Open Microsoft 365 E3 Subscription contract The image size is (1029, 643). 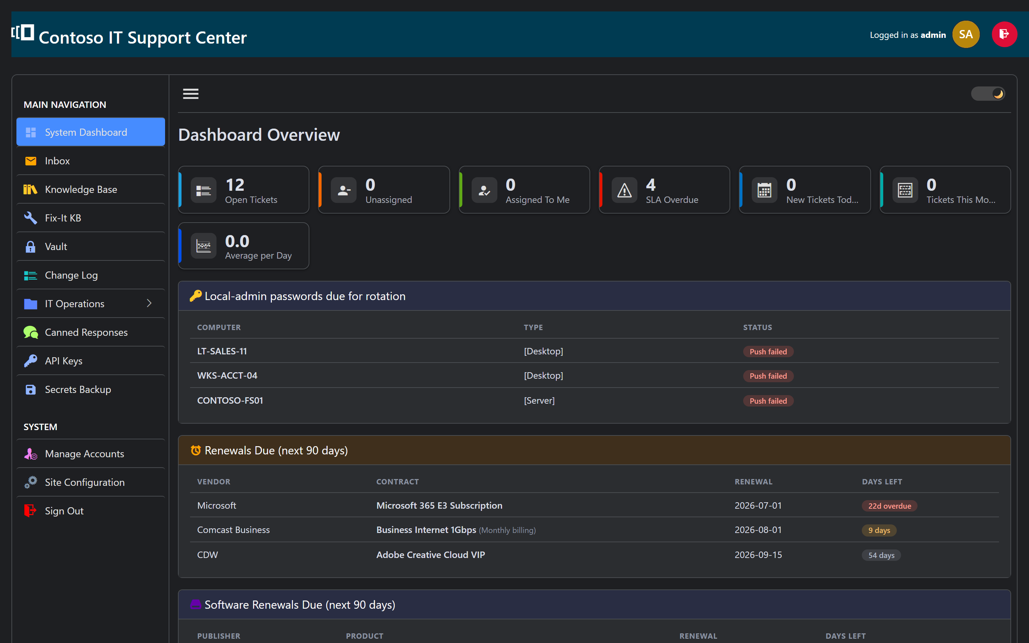(439, 505)
